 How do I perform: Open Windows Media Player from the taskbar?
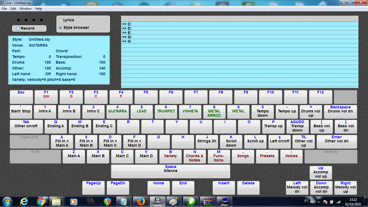tap(73, 202)
